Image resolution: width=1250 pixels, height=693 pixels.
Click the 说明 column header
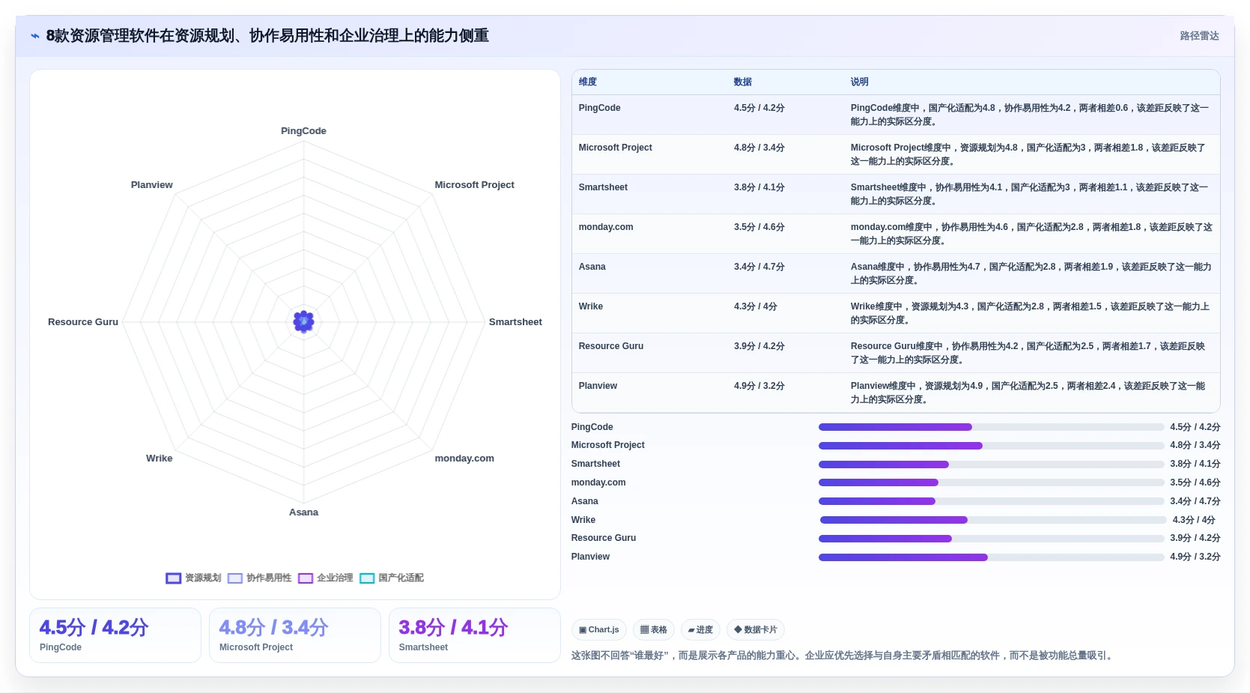coord(860,82)
